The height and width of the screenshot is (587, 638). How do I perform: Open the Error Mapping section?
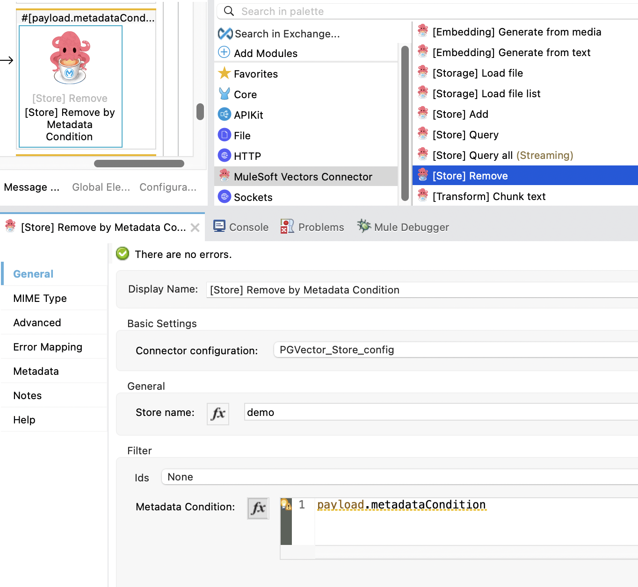(x=54, y=347)
